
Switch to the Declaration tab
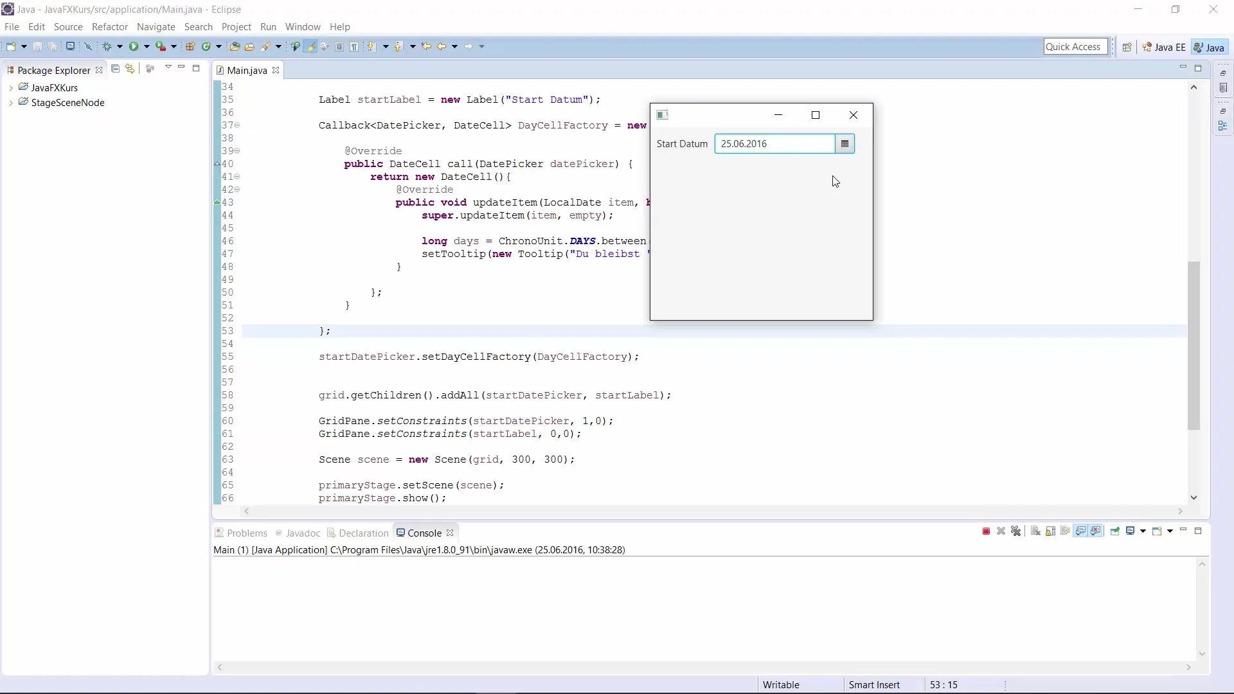pos(358,533)
